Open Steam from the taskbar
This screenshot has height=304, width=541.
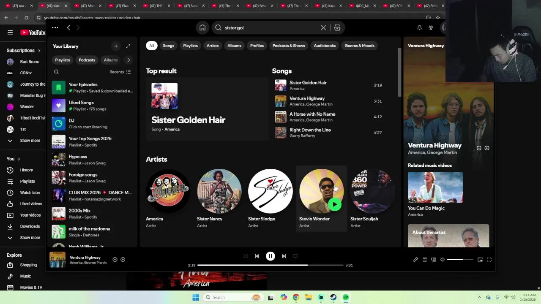click(333, 297)
